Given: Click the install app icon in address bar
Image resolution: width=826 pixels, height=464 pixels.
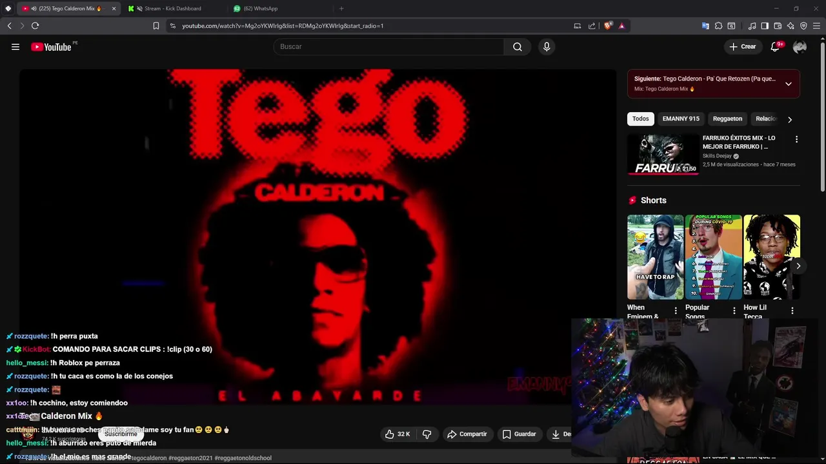Looking at the screenshot, I should (577, 26).
